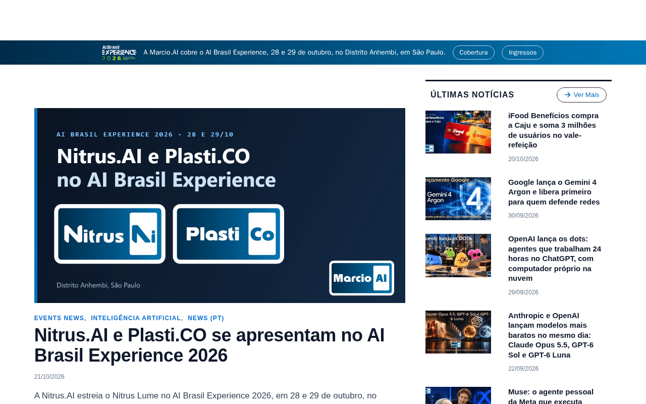
Task: Open the Nitrus.AI e Plasti.CO article headline
Action: (x=209, y=345)
